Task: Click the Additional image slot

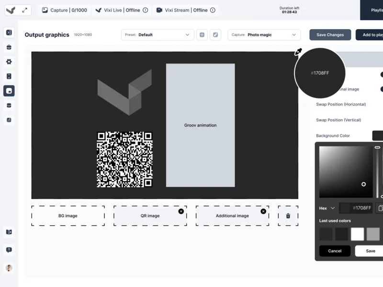Action: (x=232, y=216)
